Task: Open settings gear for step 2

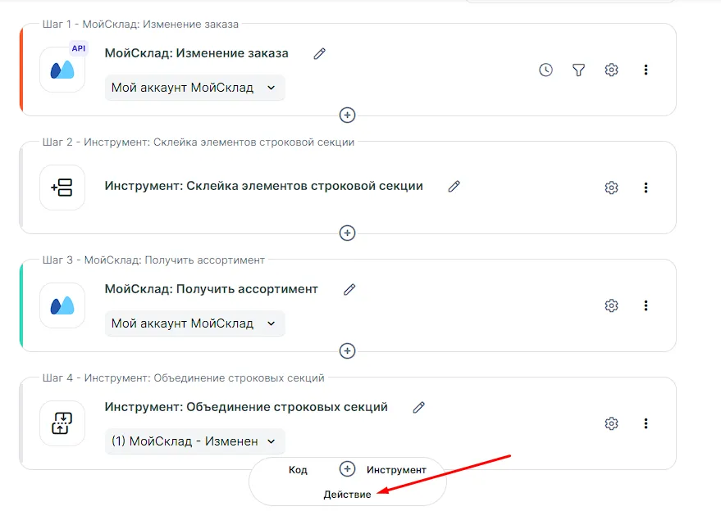Action: click(x=611, y=188)
